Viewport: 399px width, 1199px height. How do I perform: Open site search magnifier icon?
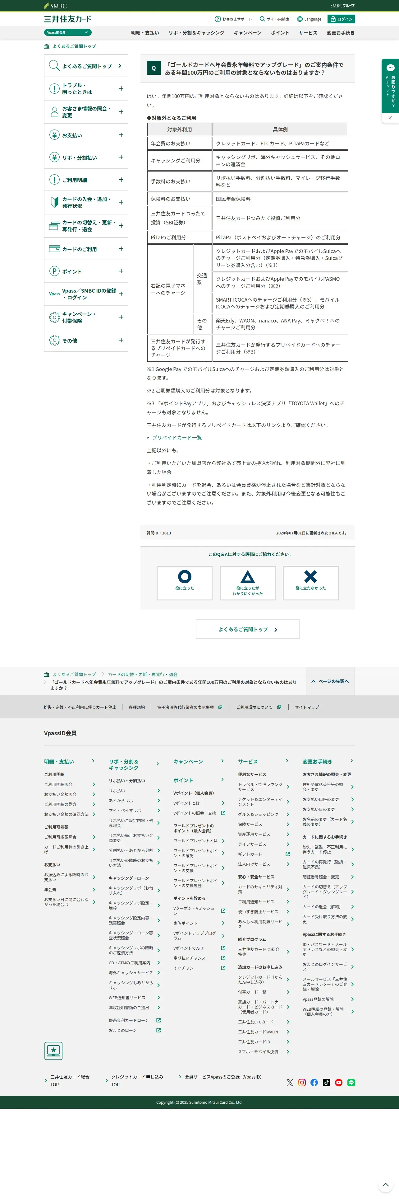[263, 19]
